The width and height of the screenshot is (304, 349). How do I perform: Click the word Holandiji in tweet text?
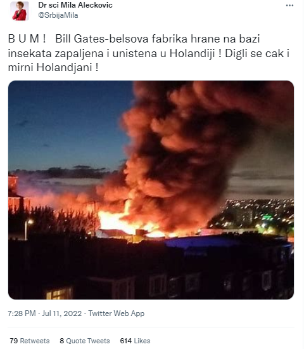click(193, 53)
